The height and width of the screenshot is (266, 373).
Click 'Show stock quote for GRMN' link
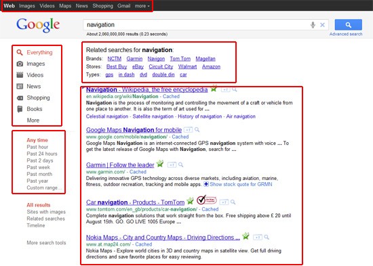pos(241,184)
